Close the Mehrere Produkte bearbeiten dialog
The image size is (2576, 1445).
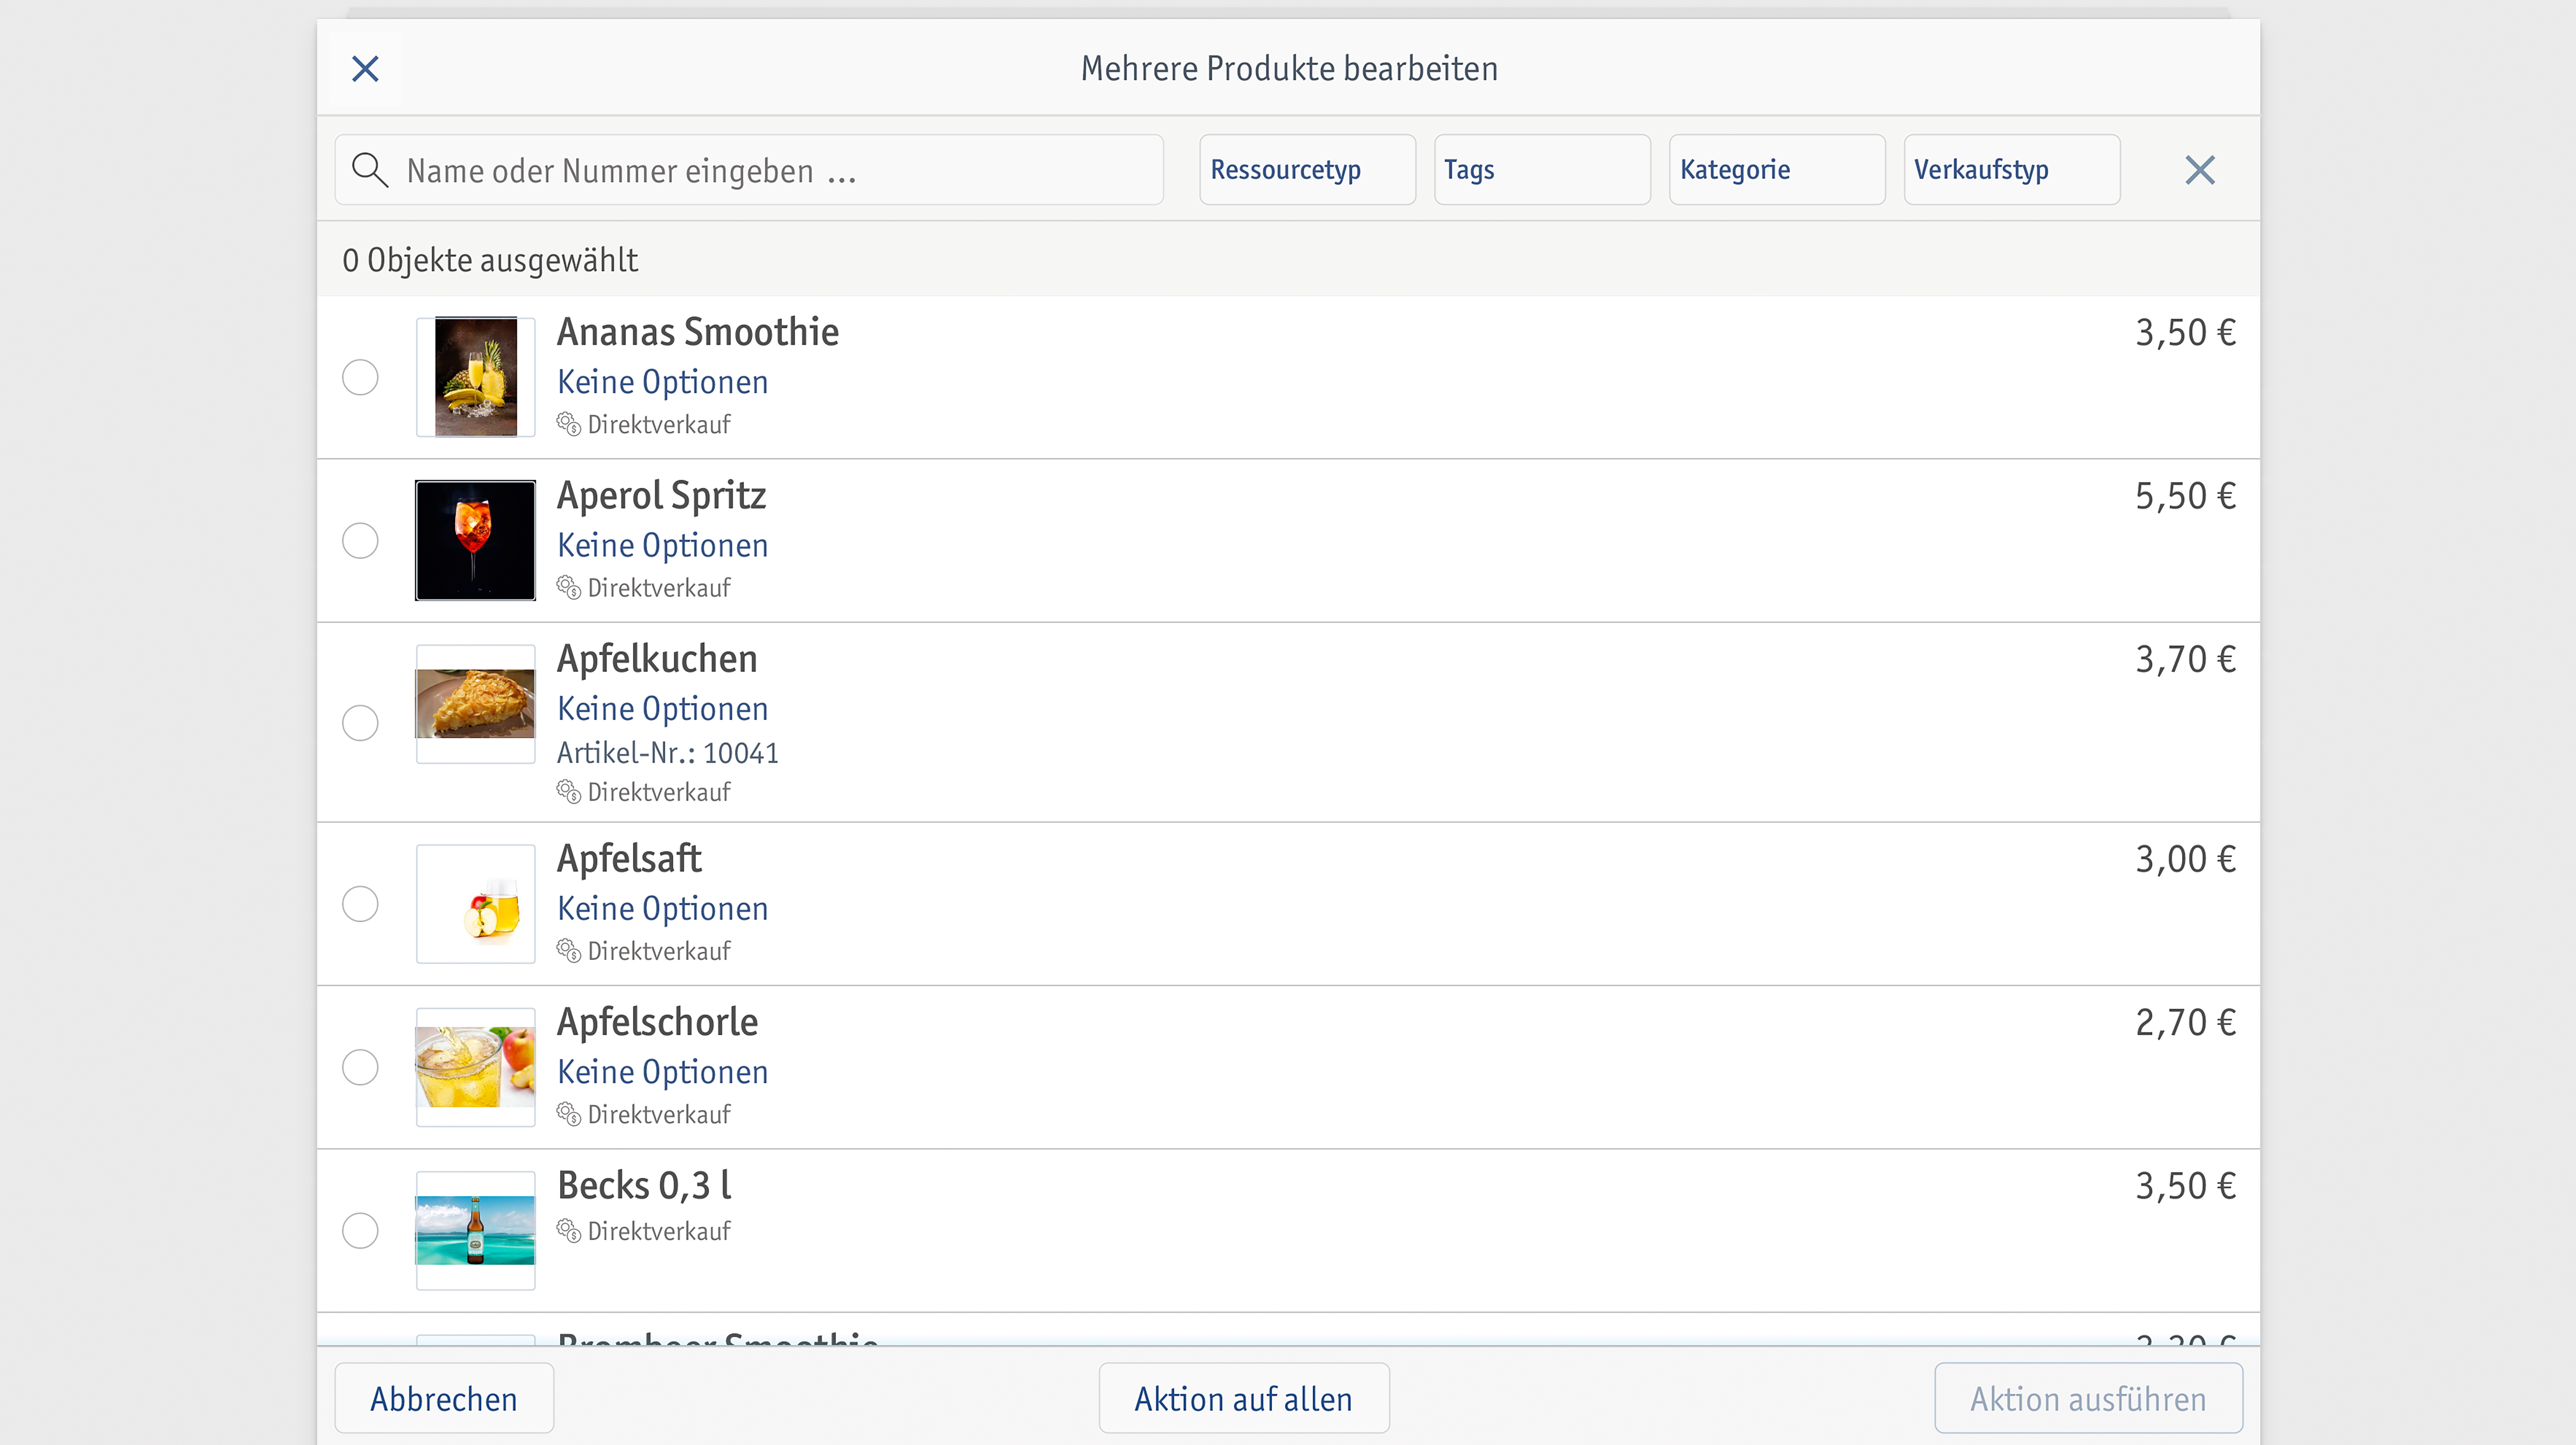click(x=365, y=69)
